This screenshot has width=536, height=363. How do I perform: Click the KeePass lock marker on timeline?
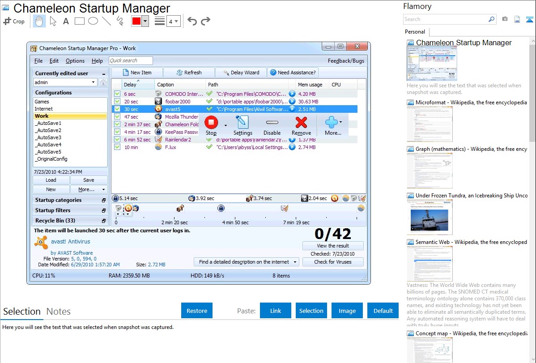point(221,209)
